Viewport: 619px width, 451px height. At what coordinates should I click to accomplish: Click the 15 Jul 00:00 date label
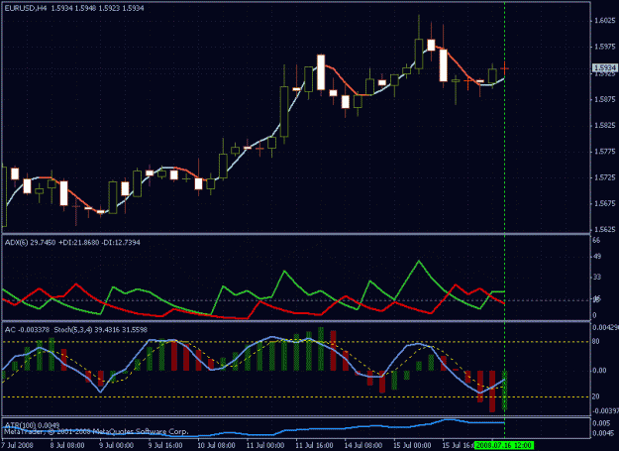412,445
